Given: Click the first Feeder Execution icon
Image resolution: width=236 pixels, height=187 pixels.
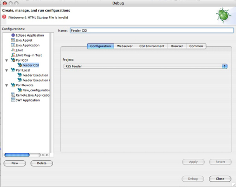Looking at the screenshot, I should tap(20, 75).
